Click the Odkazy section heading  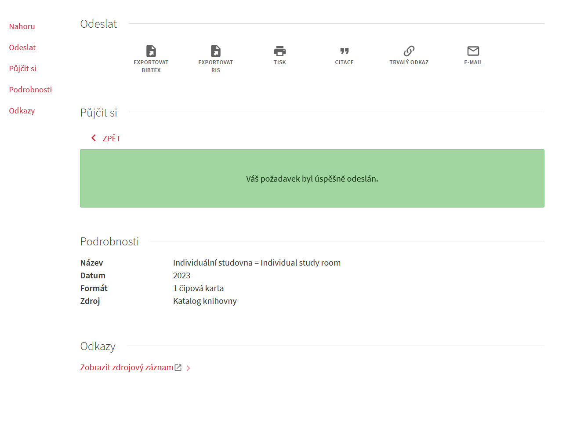[x=98, y=346]
